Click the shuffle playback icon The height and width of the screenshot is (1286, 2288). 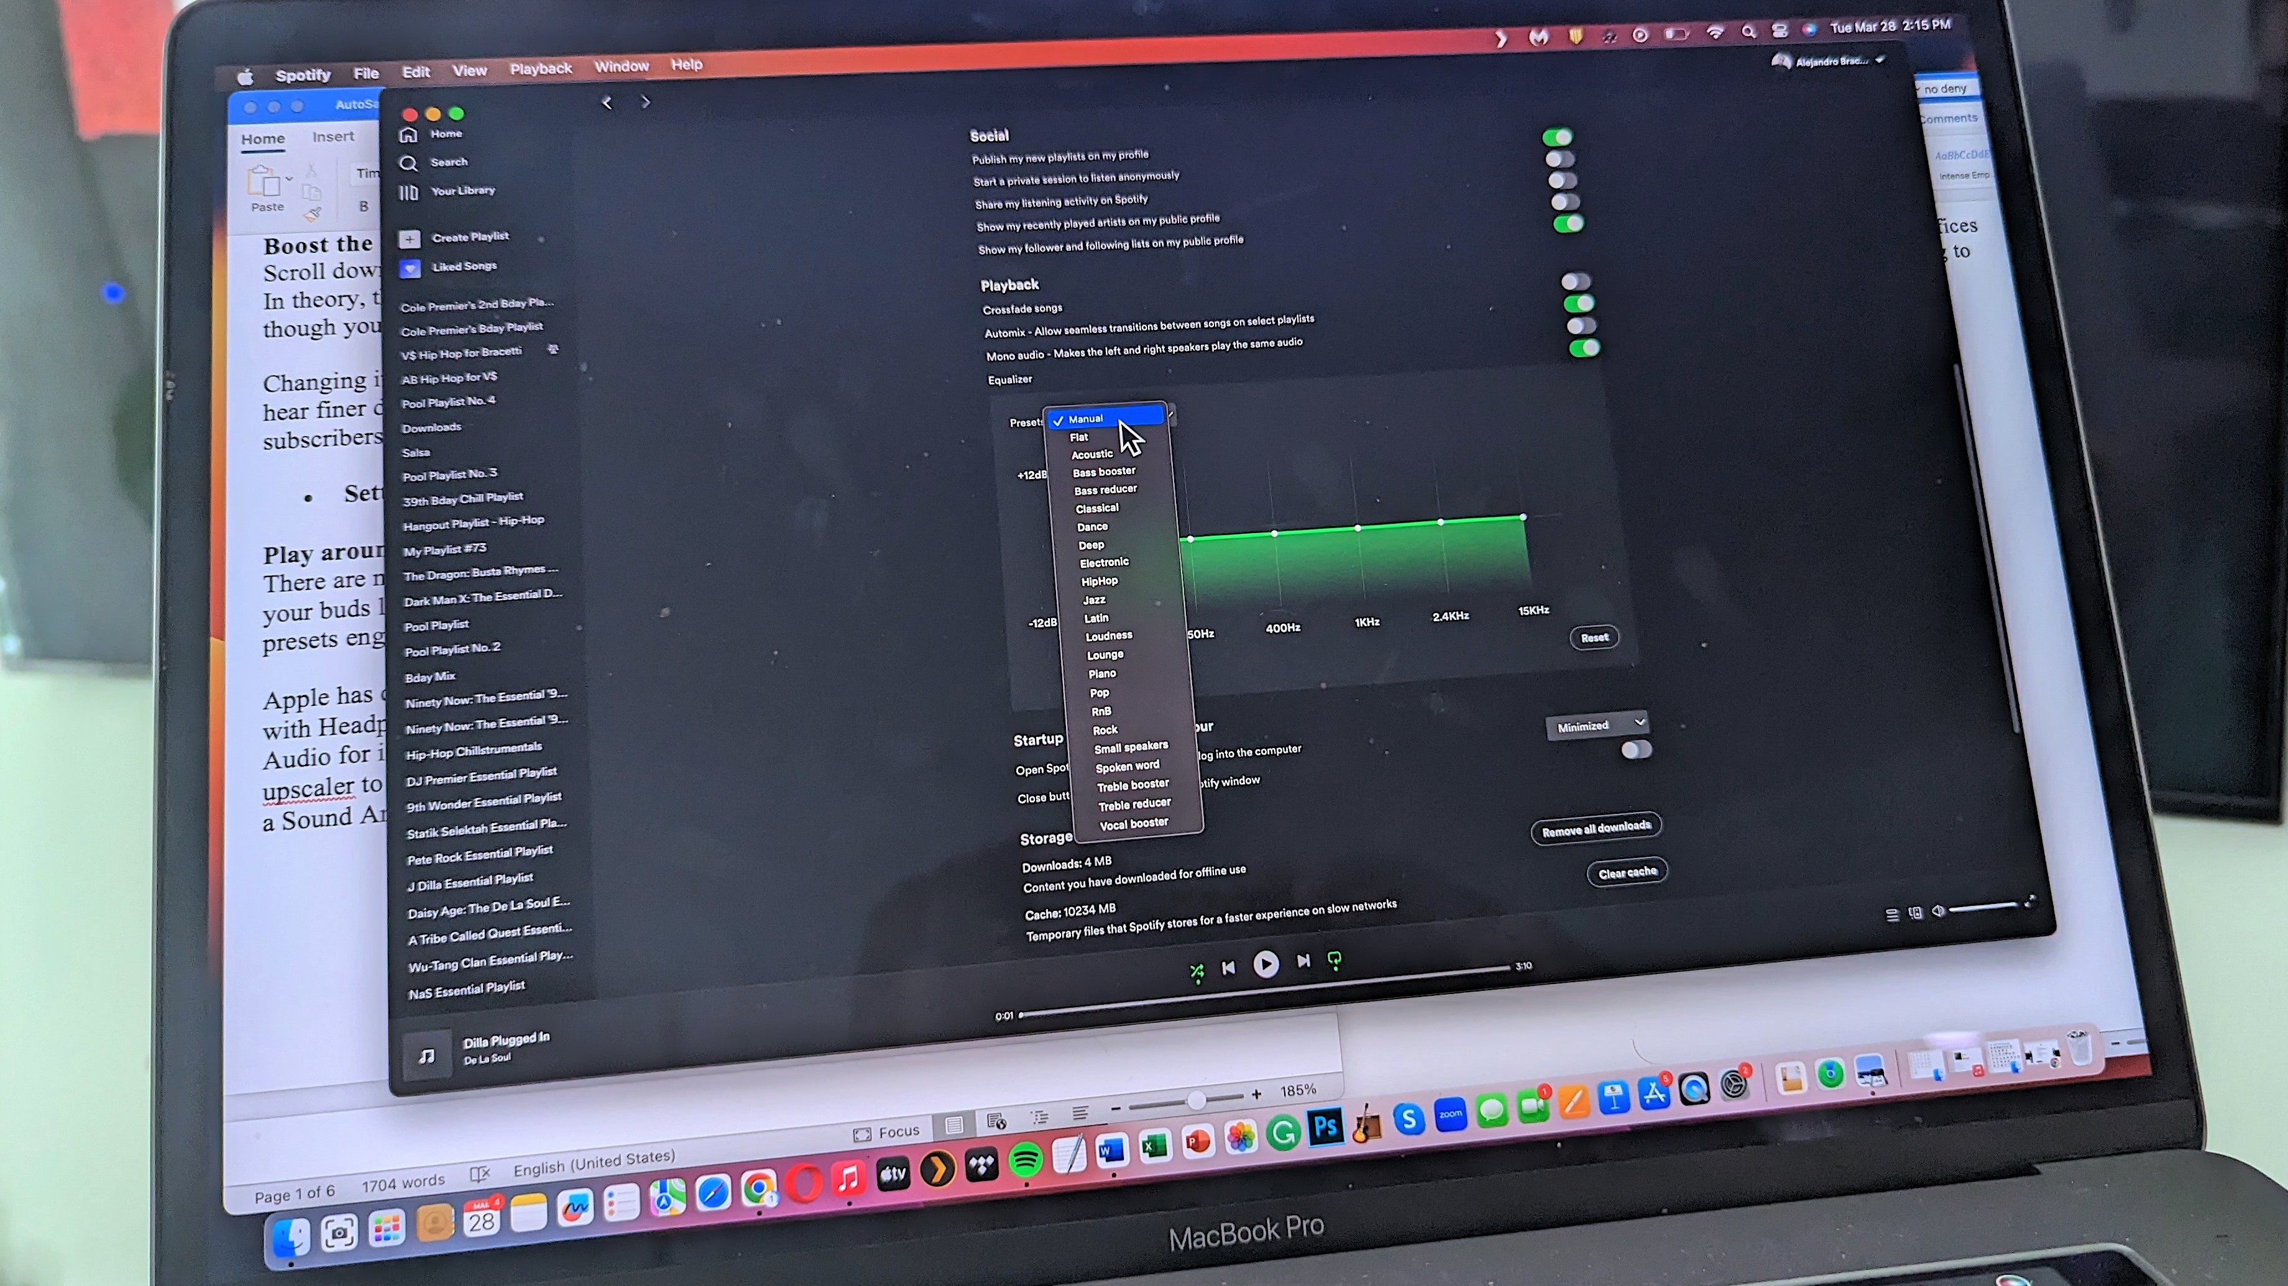(x=1196, y=965)
